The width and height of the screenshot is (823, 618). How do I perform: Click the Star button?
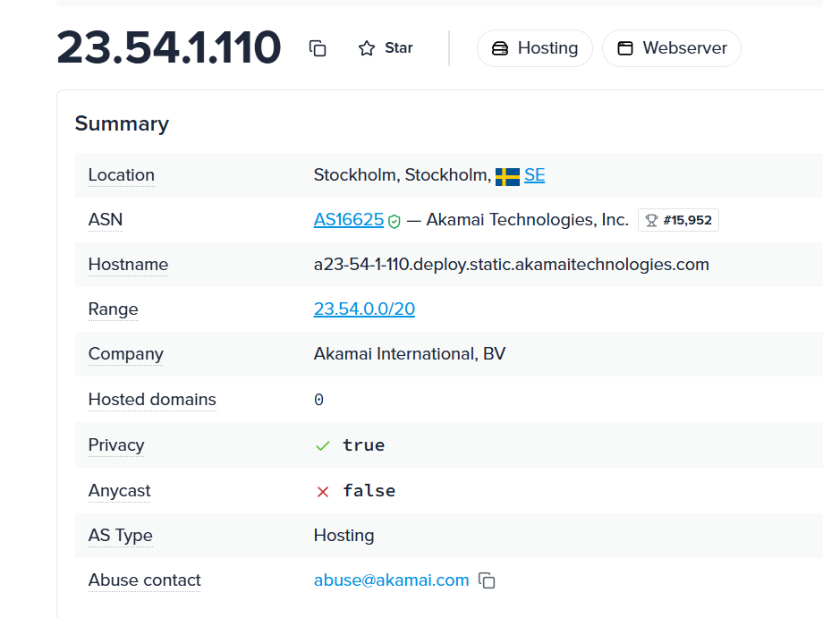(x=386, y=48)
